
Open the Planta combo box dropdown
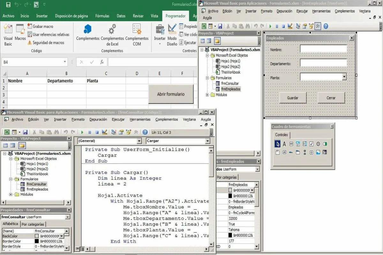coord(344,77)
